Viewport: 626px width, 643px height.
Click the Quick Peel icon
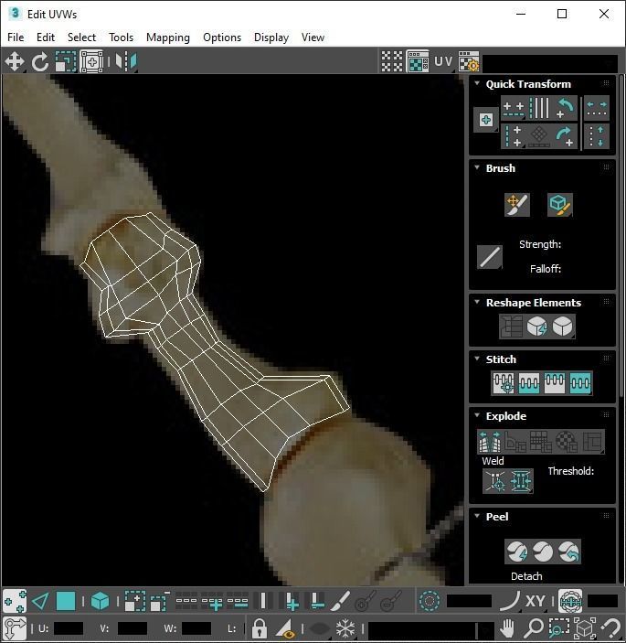click(517, 552)
